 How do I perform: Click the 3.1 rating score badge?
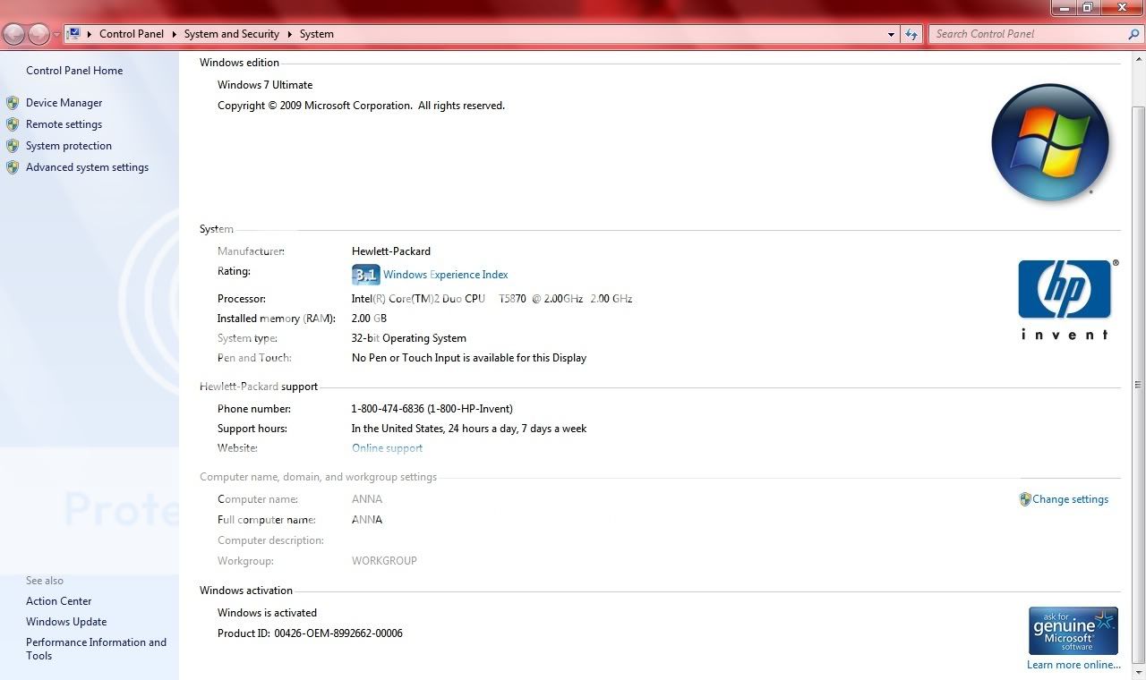click(365, 275)
